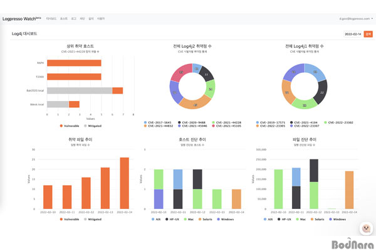Toggle CVE-2021-45105 legend entry
Viewport: 376px width, 251px height.
point(226,126)
